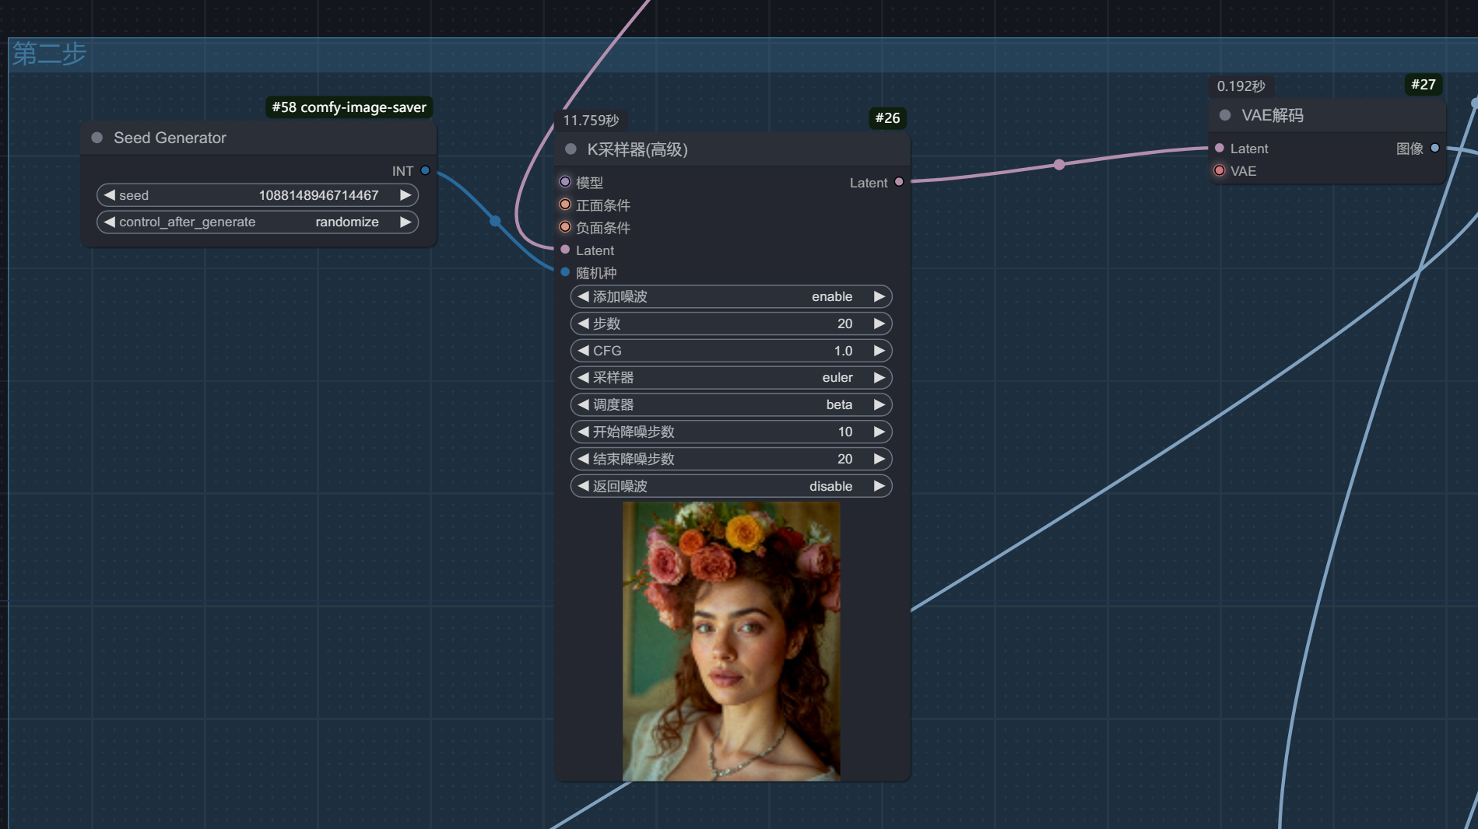Collapse the Seed Generator node via its dot
Viewport: 1478px width, 829px height.
[97, 138]
